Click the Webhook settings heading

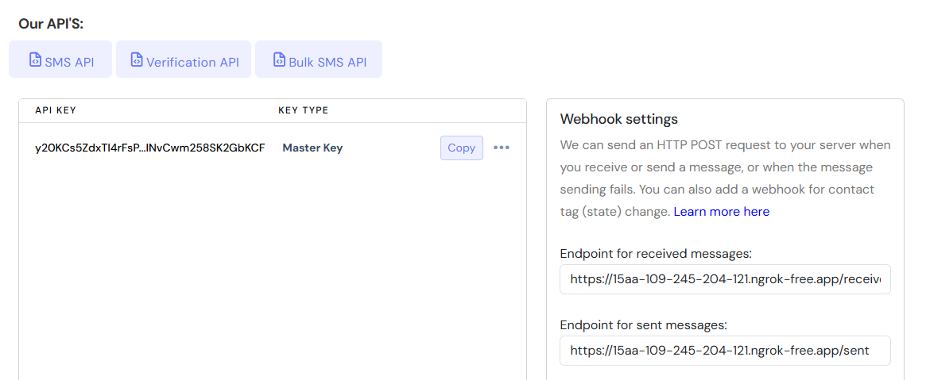(618, 119)
